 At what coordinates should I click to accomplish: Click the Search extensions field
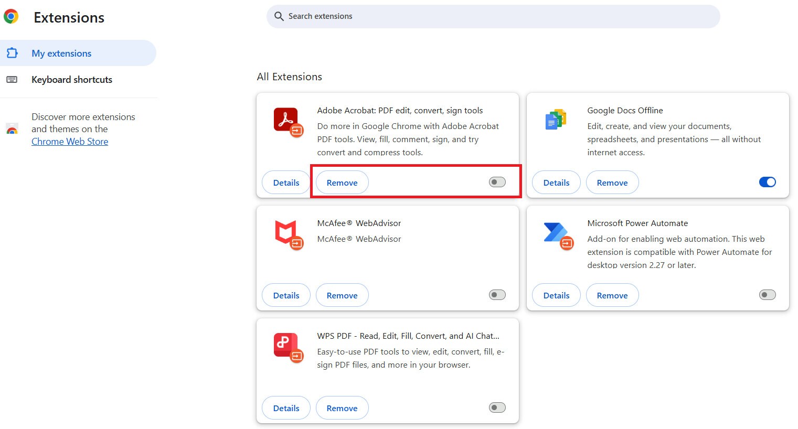(x=492, y=16)
